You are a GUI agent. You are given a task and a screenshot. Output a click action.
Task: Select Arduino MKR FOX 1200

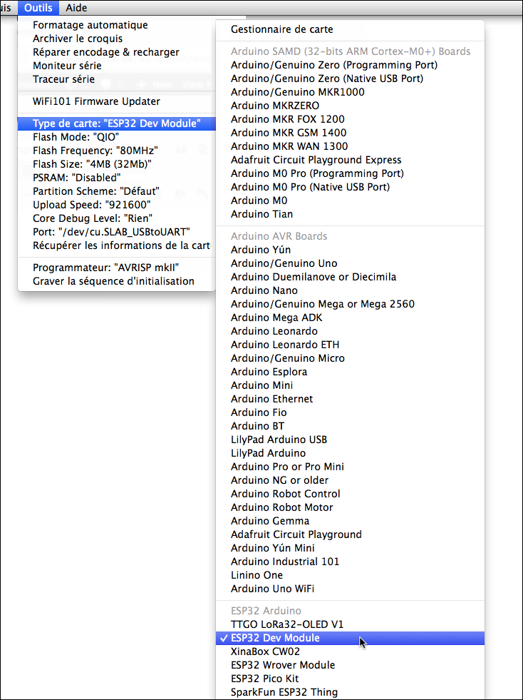pos(350,119)
